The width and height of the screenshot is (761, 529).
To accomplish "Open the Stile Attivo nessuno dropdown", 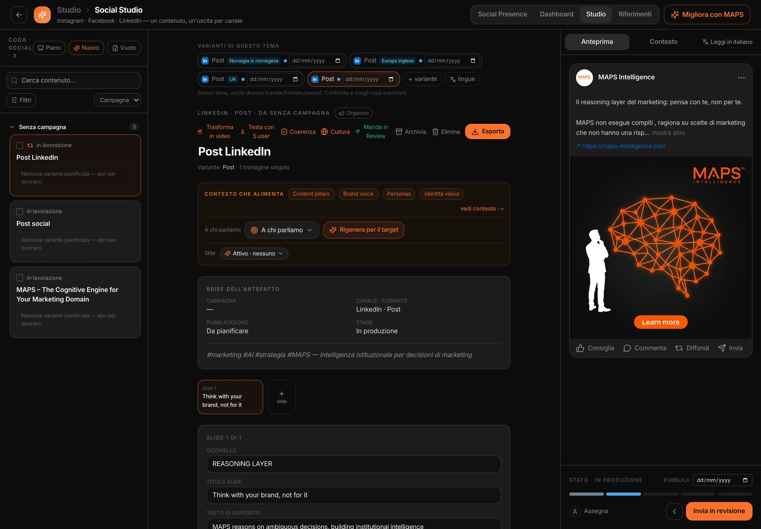I will (254, 254).
